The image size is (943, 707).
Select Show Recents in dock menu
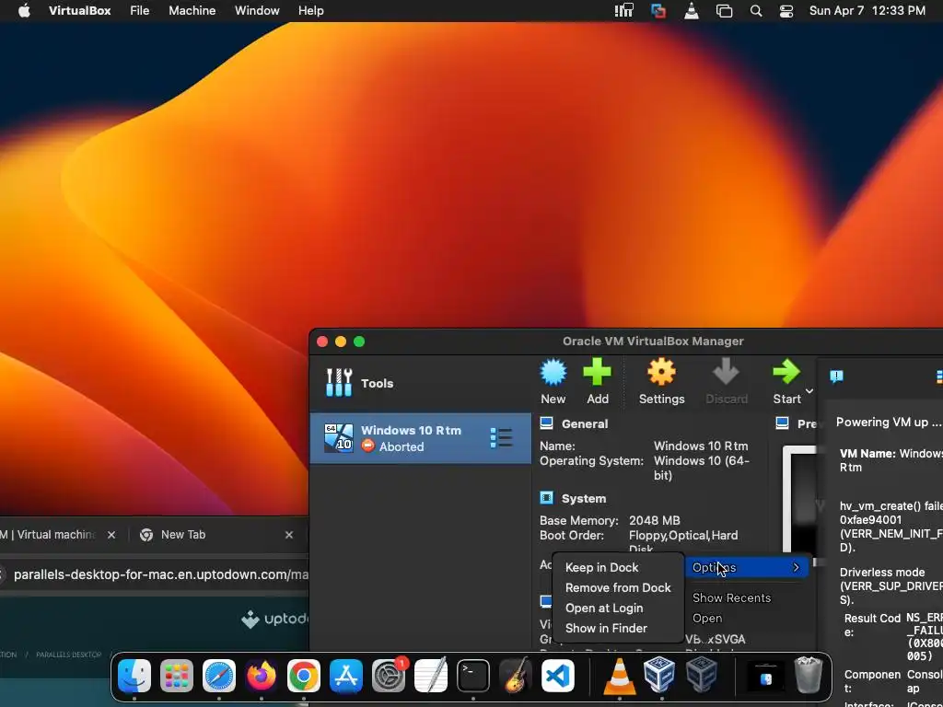coord(731,597)
